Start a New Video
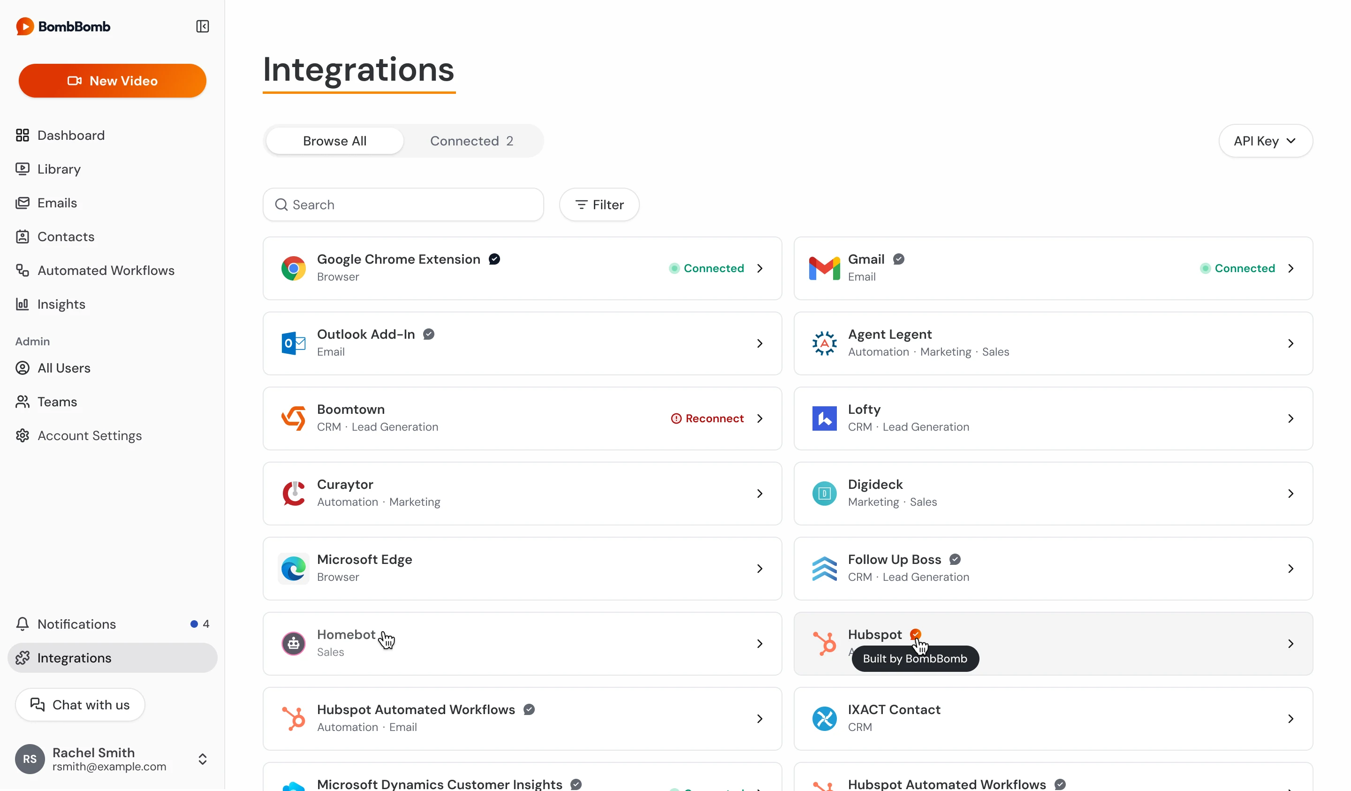1351x791 pixels. click(113, 80)
